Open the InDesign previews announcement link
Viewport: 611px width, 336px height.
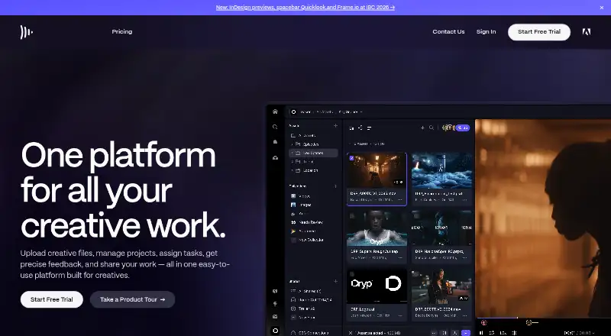[305, 8]
